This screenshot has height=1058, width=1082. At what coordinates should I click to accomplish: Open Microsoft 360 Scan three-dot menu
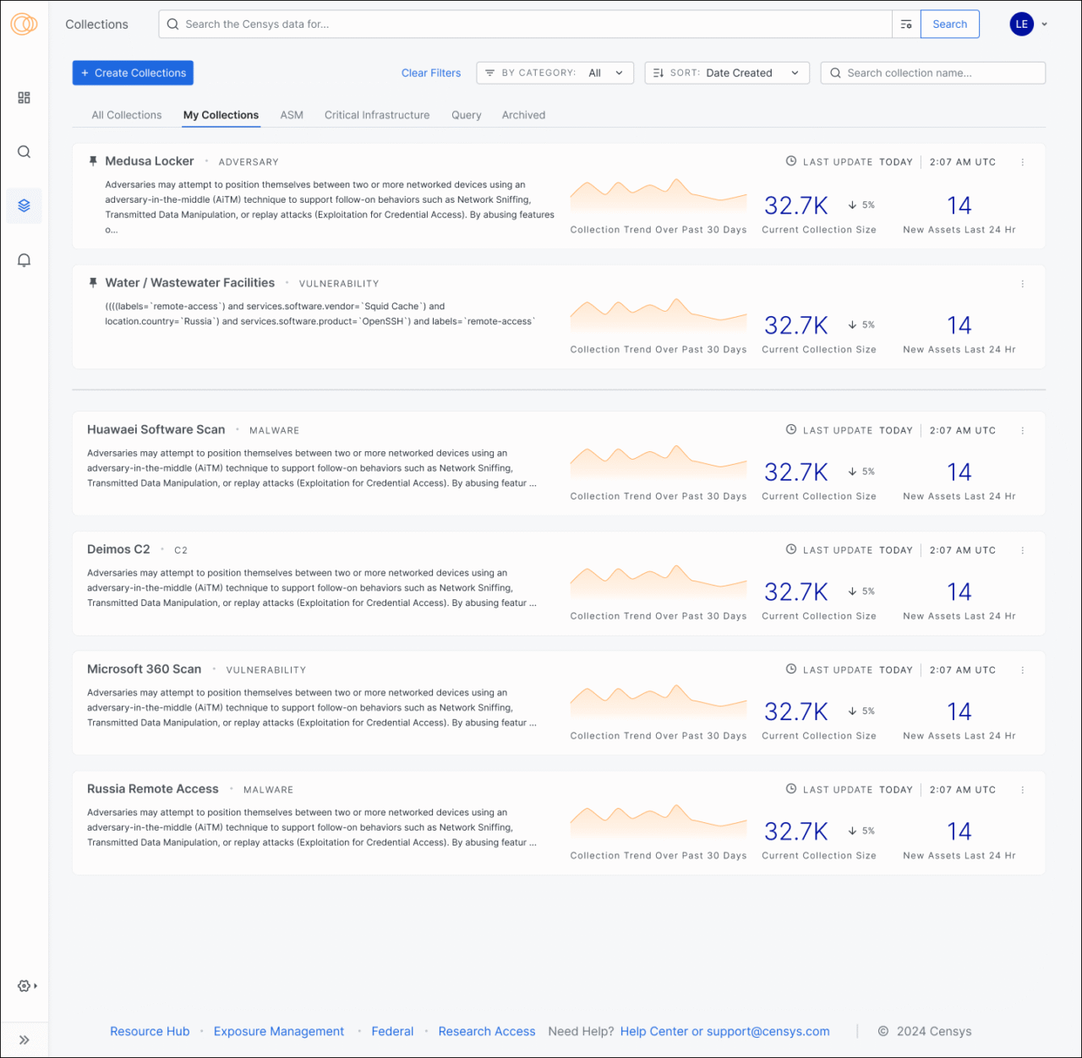click(x=1023, y=670)
